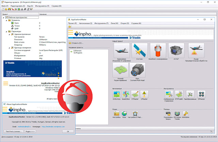218x142 pixels.
Task: Open the Справка menu in ApplicationsMaster
Action: 136,23
